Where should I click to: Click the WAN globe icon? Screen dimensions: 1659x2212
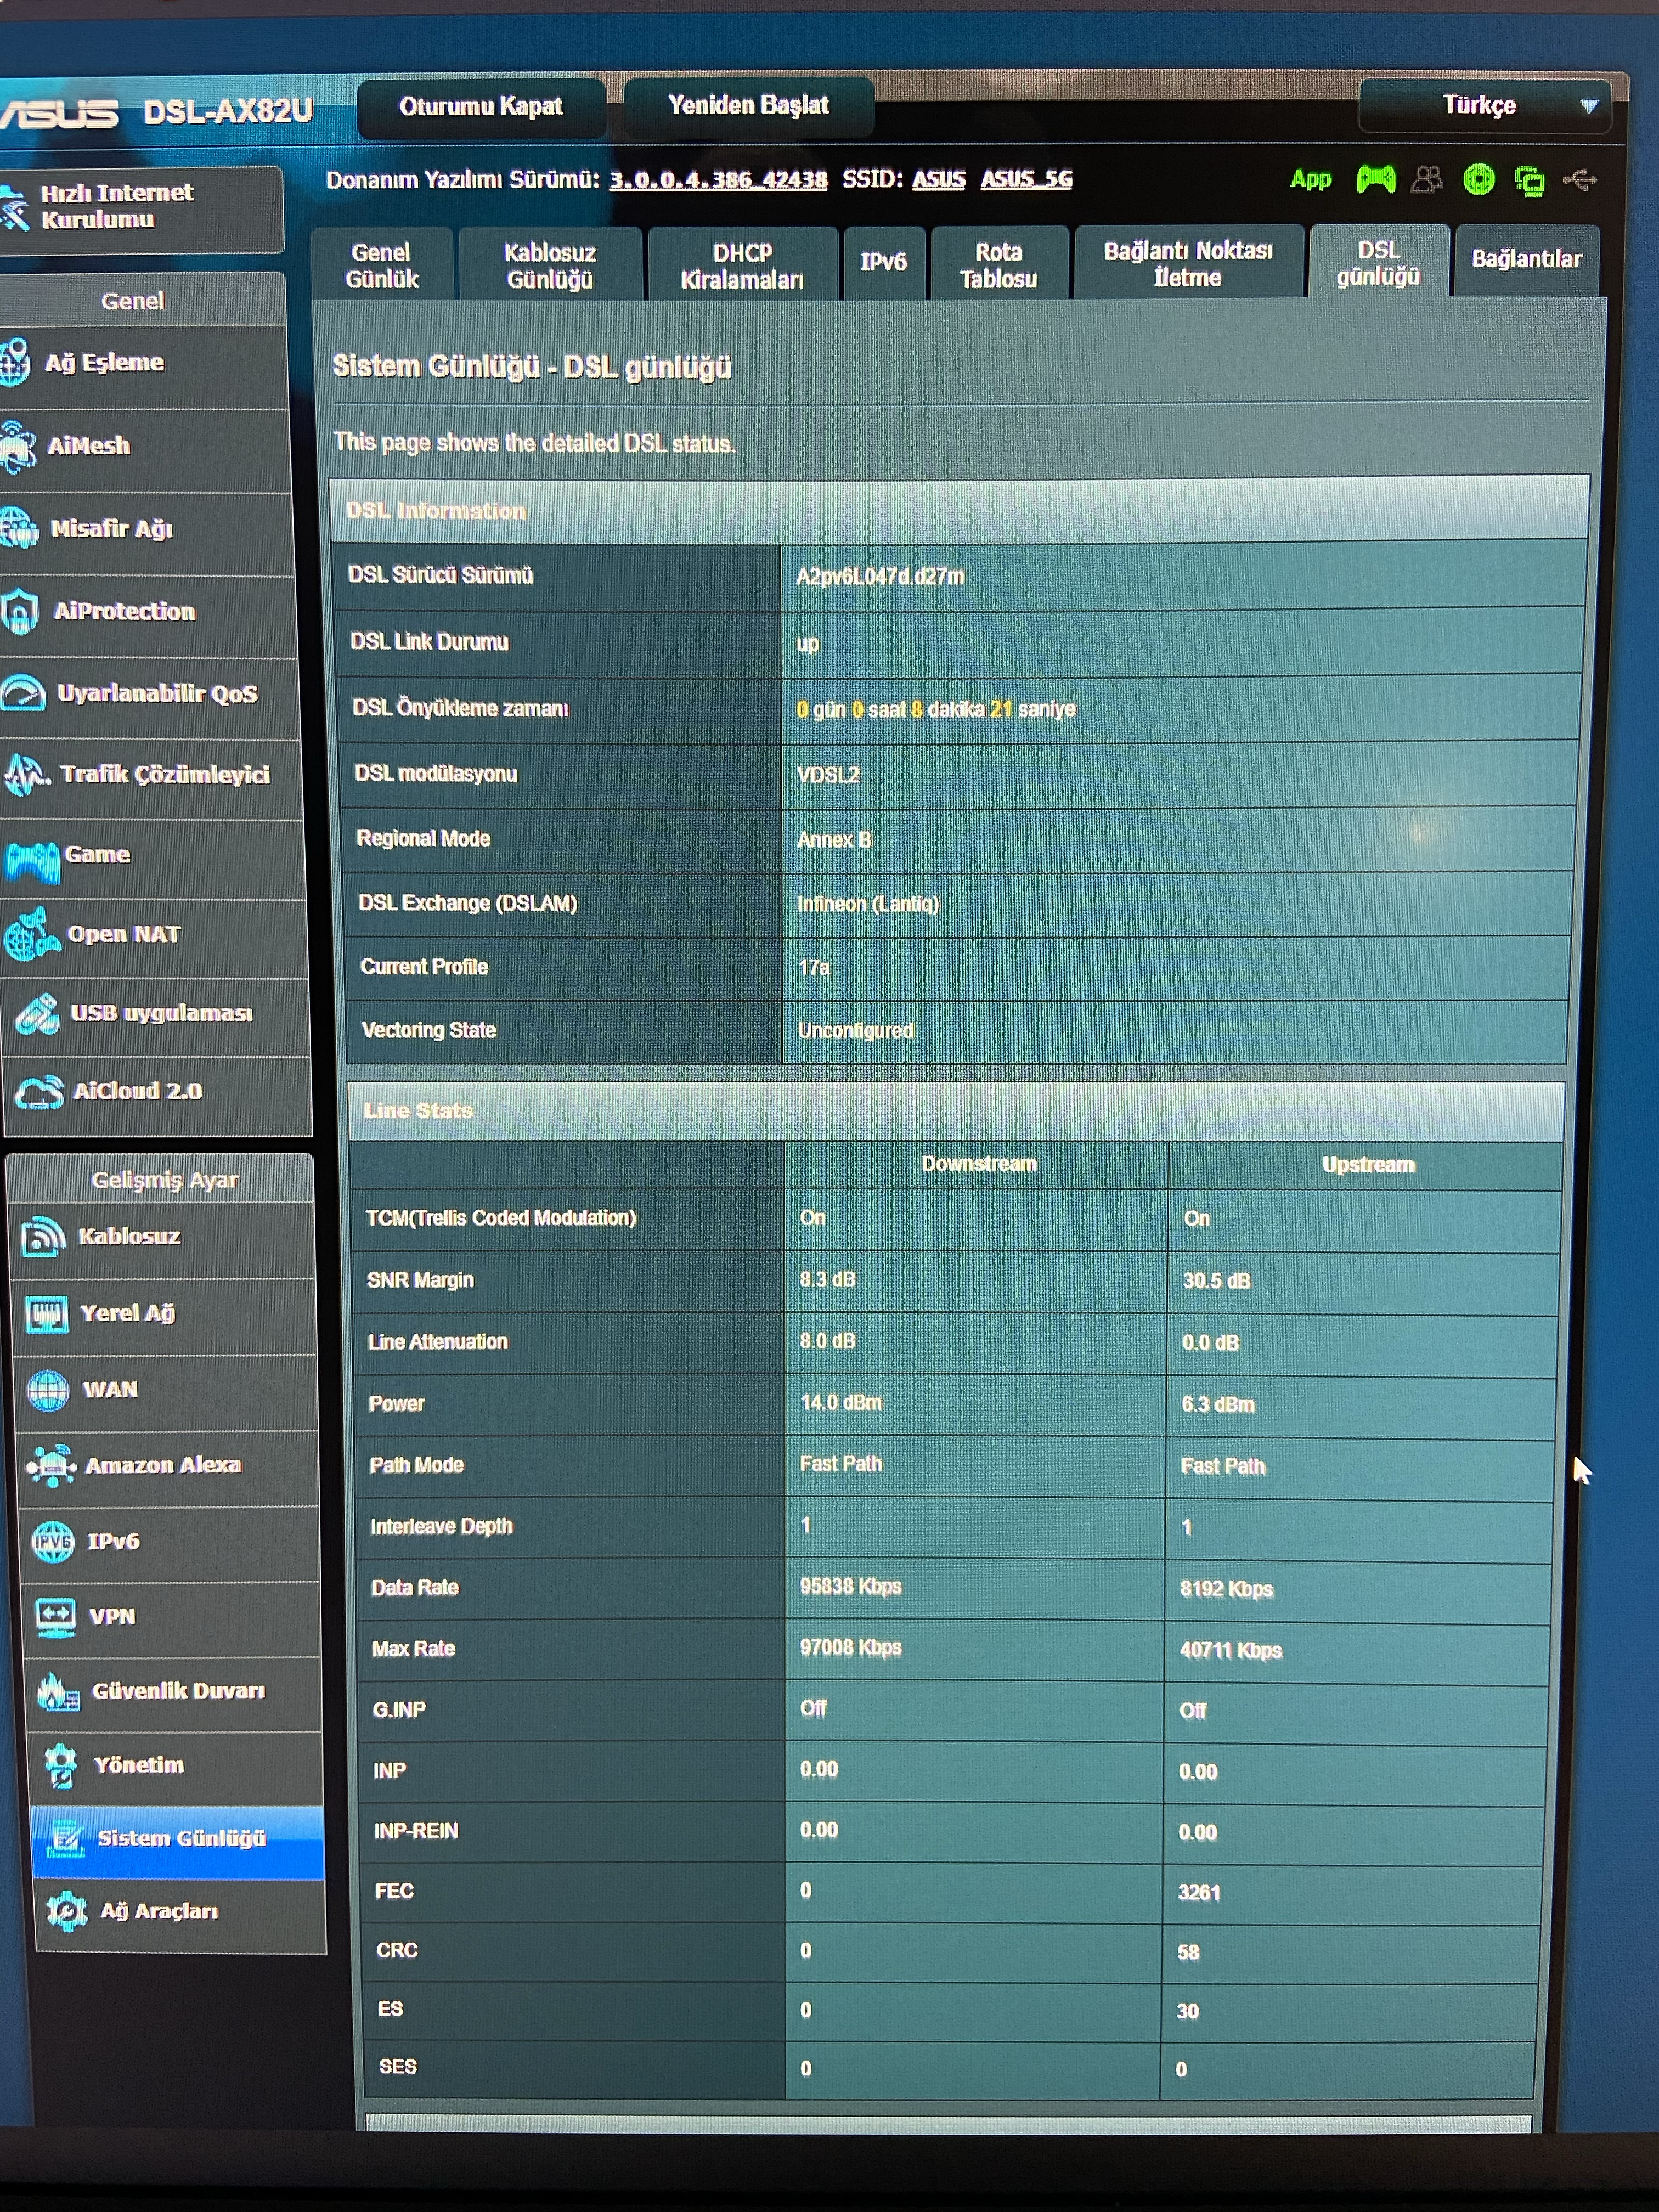click(48, 1390)
